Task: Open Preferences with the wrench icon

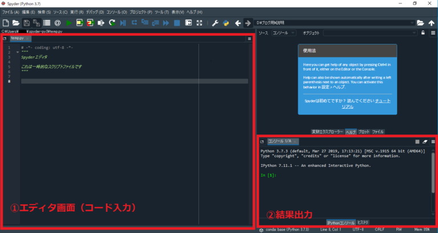Action: point(215,23)
